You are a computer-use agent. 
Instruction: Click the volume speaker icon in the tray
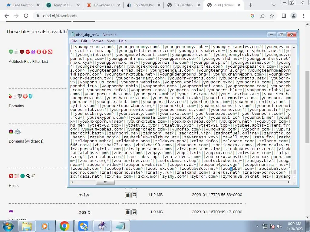coord(279,226)
